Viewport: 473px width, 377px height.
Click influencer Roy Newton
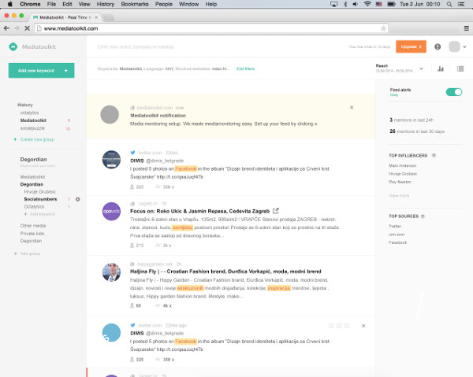point(400,182)
